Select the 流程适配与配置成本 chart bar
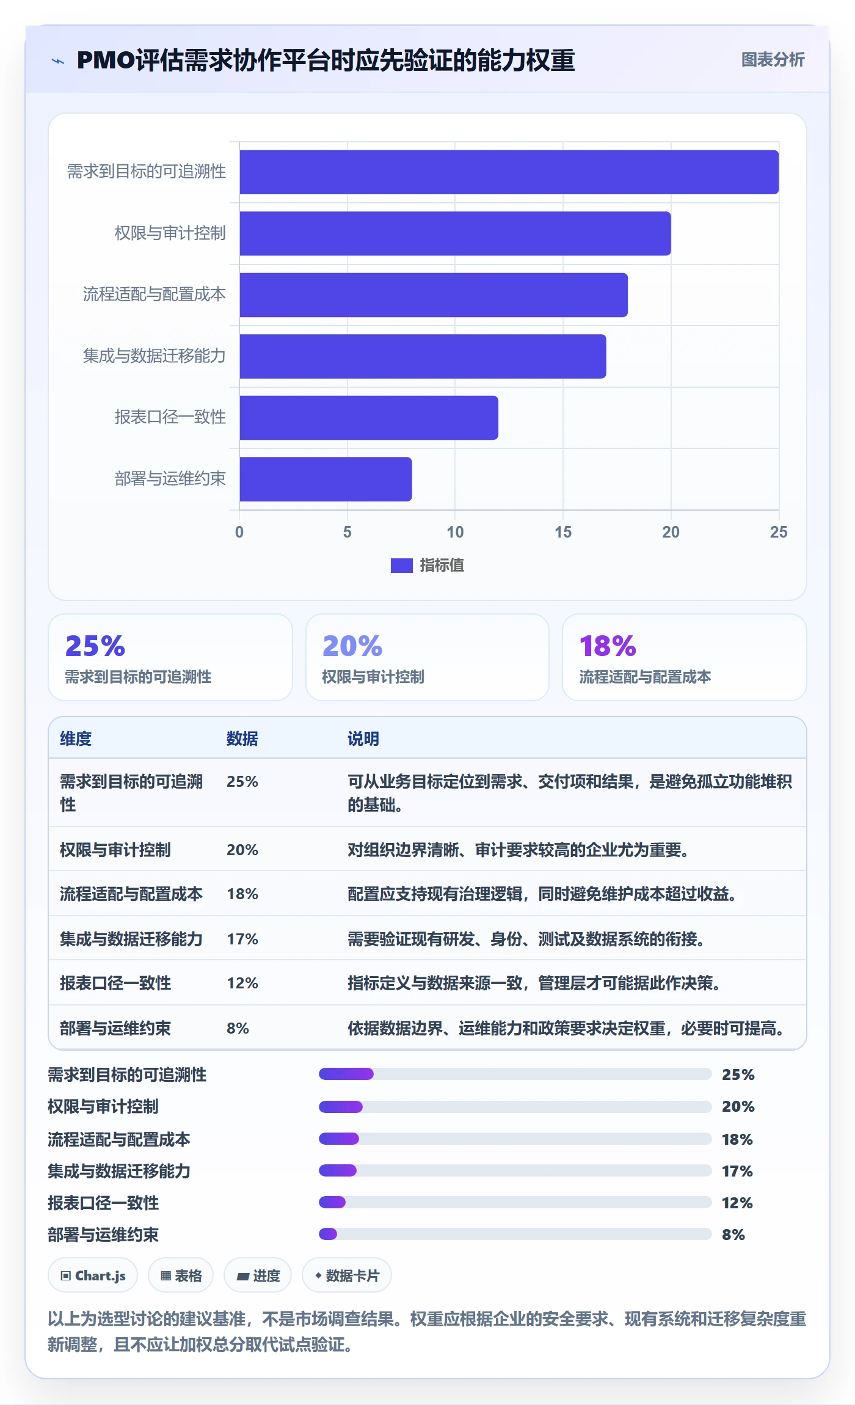 pyautogui.click(x=434, y=295)
